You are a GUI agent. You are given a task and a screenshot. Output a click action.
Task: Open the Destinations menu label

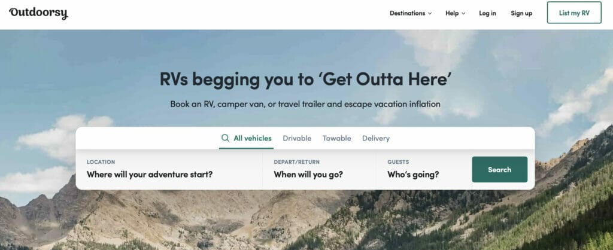point(407,13)
